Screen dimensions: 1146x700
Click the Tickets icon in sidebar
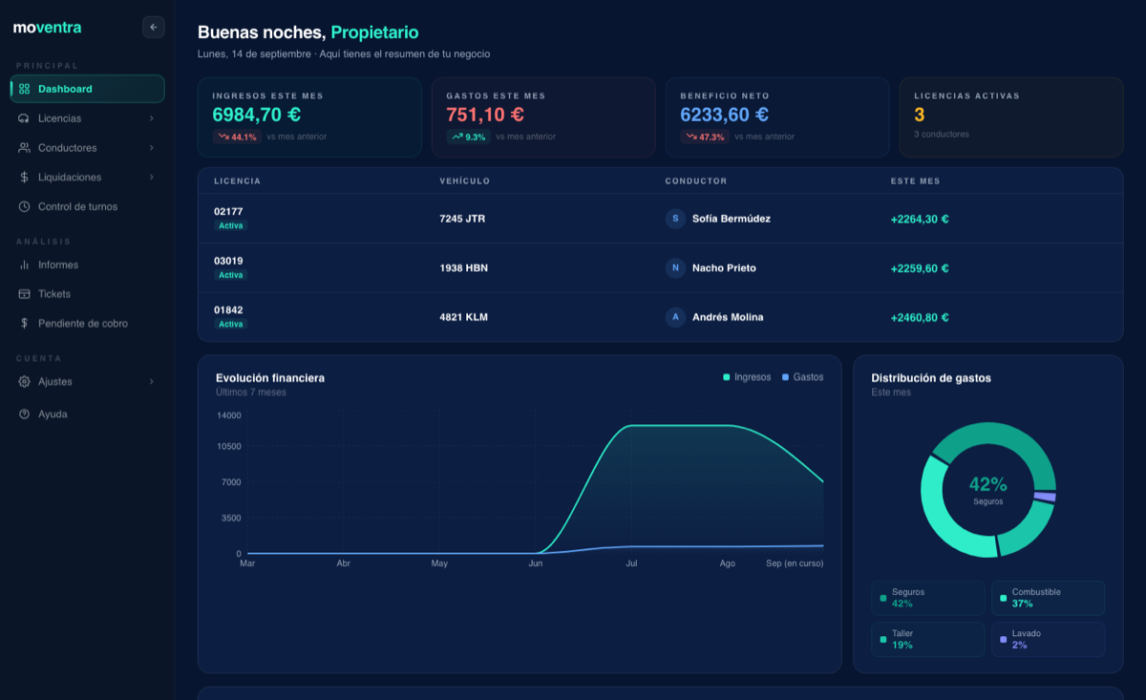click(x=25, y=294)
